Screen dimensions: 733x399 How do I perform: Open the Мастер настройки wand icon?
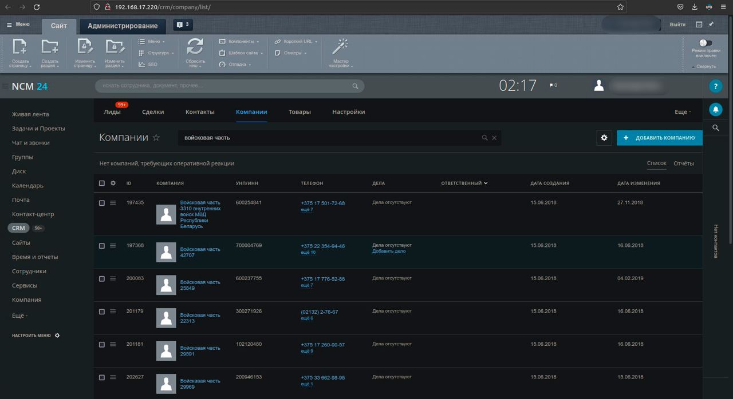340,47
